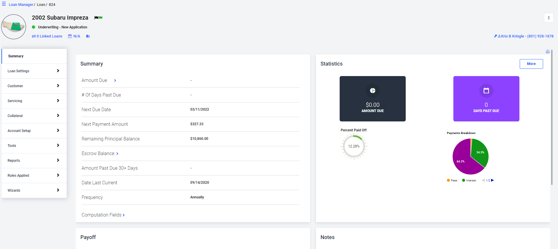Screen dimensions: 558x249
Task: Click the page vertical scrollbar
Action: pos(552,117)
